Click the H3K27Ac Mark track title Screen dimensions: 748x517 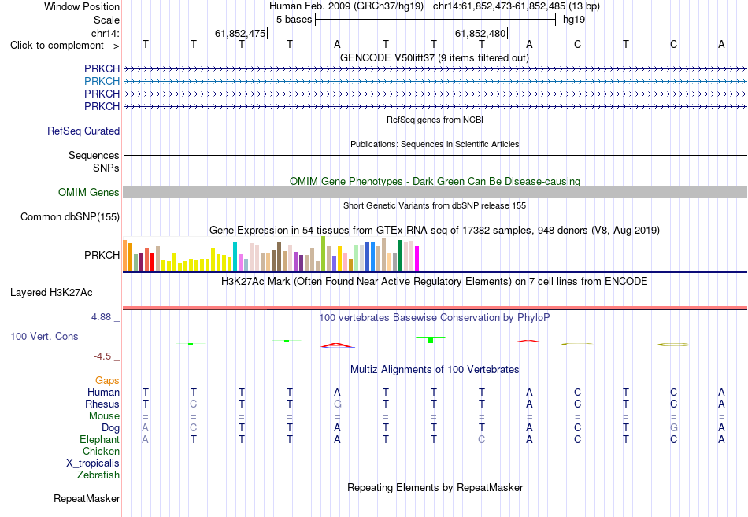tap(435, 282)
